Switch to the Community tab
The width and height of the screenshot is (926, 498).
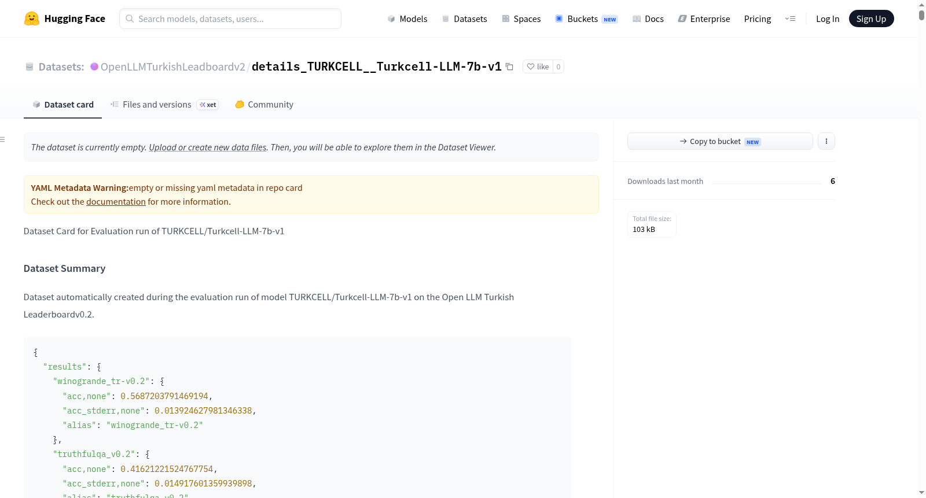coord(264,105)
